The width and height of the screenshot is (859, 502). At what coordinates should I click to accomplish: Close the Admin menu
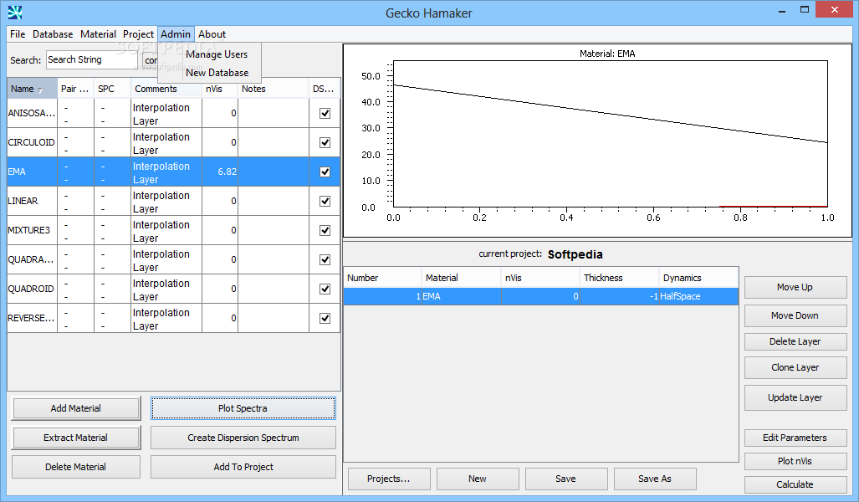pos(176,34)
